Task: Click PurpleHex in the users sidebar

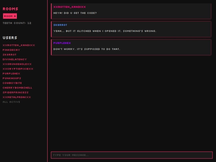Action: pyautogui.click(x=11, y=74)
